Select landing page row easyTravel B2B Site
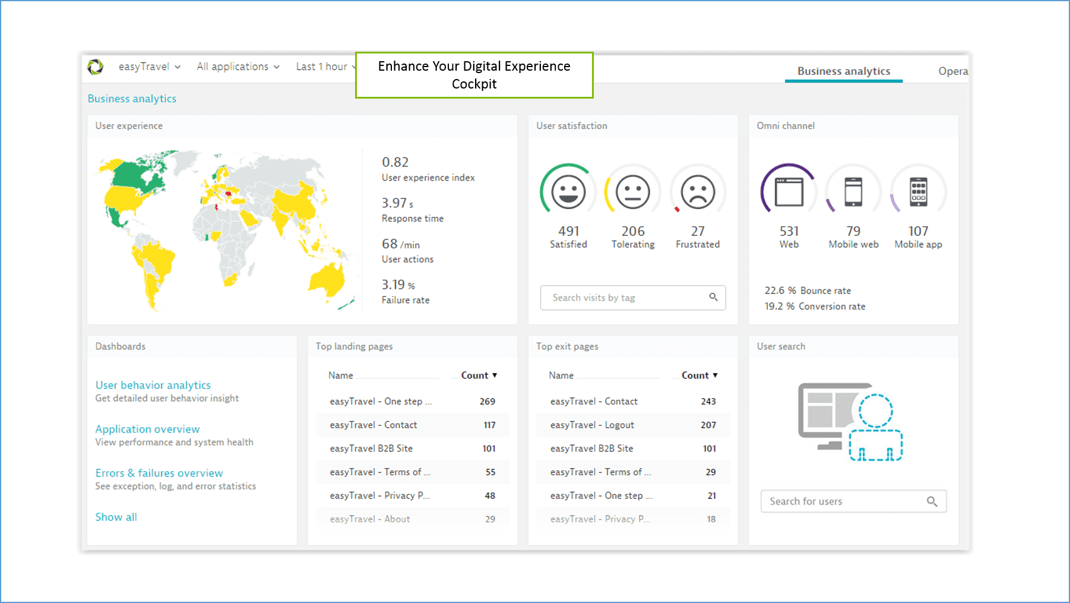 tap(413, 449)
